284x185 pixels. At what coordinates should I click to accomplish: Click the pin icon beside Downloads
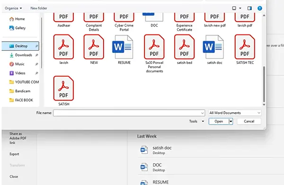36,55
